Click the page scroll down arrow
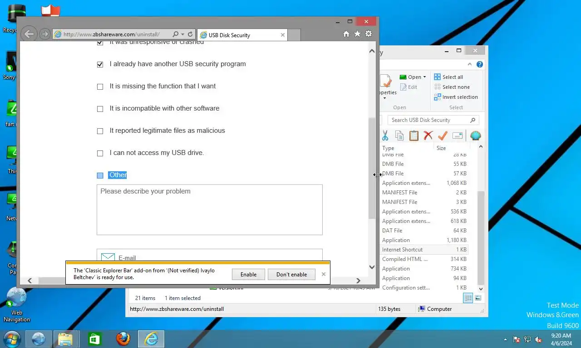Screen dimensions: 581x348 [x=372, y=267]
